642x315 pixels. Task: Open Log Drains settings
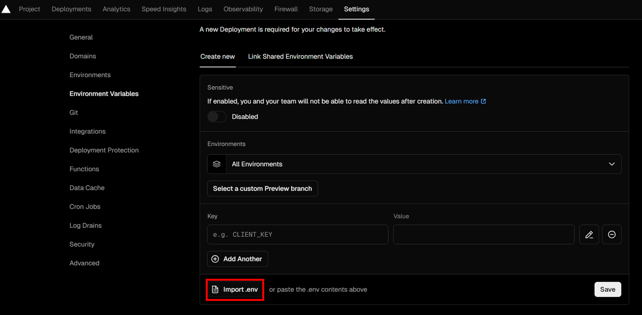[86, 226]
